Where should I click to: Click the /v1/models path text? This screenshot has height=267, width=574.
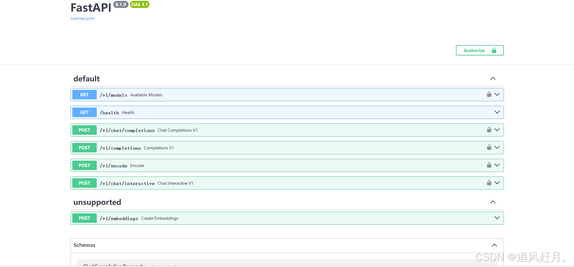114,95
